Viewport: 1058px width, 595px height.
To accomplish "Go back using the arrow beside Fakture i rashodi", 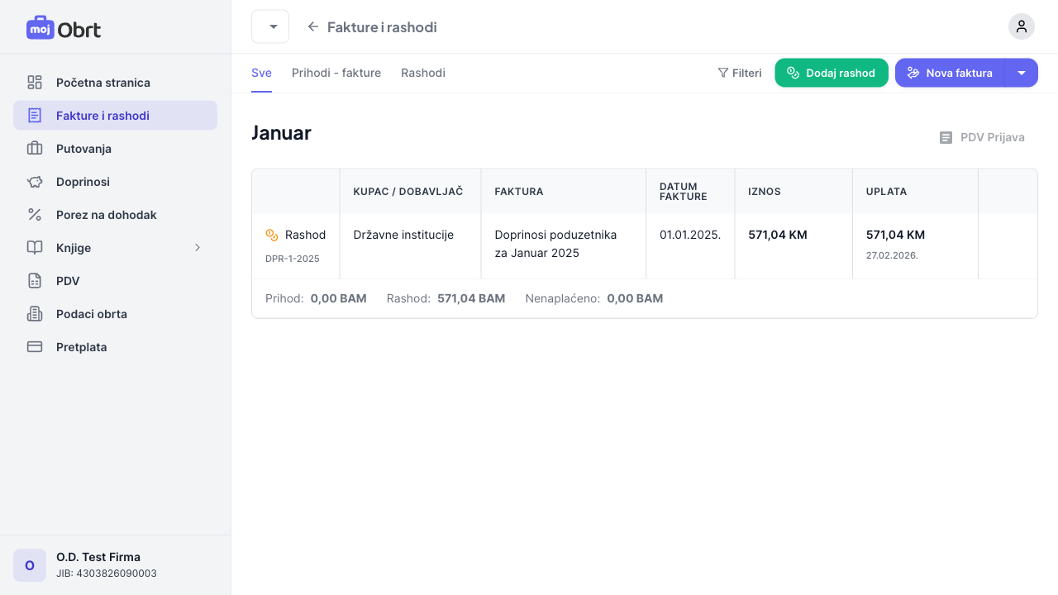I will coord(313,26).
